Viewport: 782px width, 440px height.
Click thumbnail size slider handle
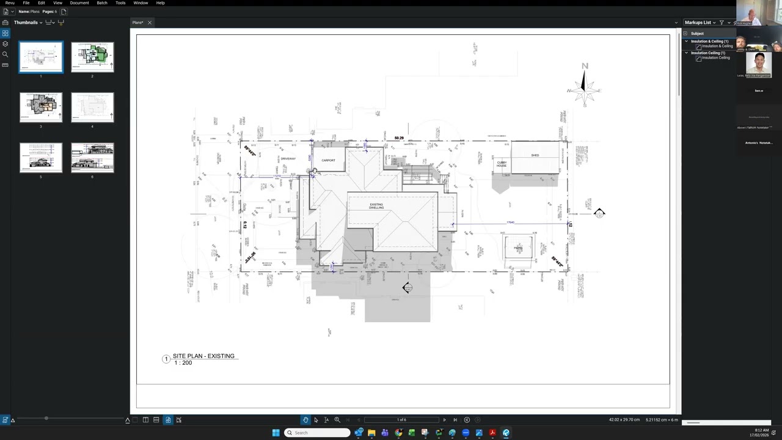coord(46,418)
